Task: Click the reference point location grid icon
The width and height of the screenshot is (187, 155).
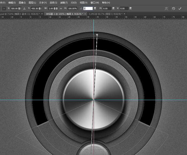Action: tap(4, 9)
